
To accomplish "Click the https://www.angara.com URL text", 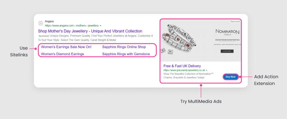I will tap(71, 26).
